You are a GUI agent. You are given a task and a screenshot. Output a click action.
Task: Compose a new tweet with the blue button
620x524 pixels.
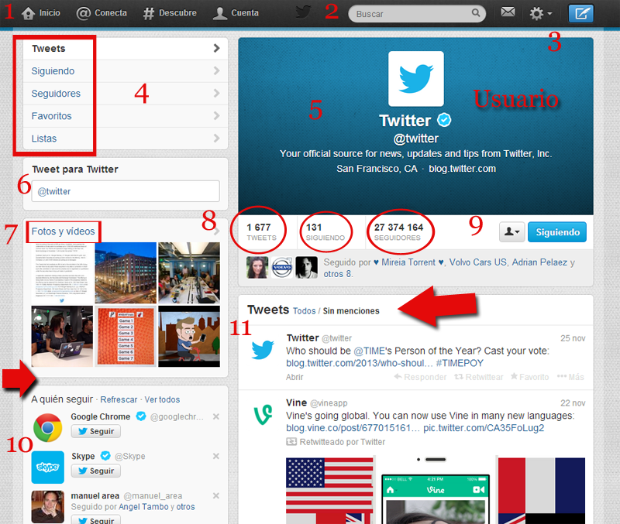point(580,14)
